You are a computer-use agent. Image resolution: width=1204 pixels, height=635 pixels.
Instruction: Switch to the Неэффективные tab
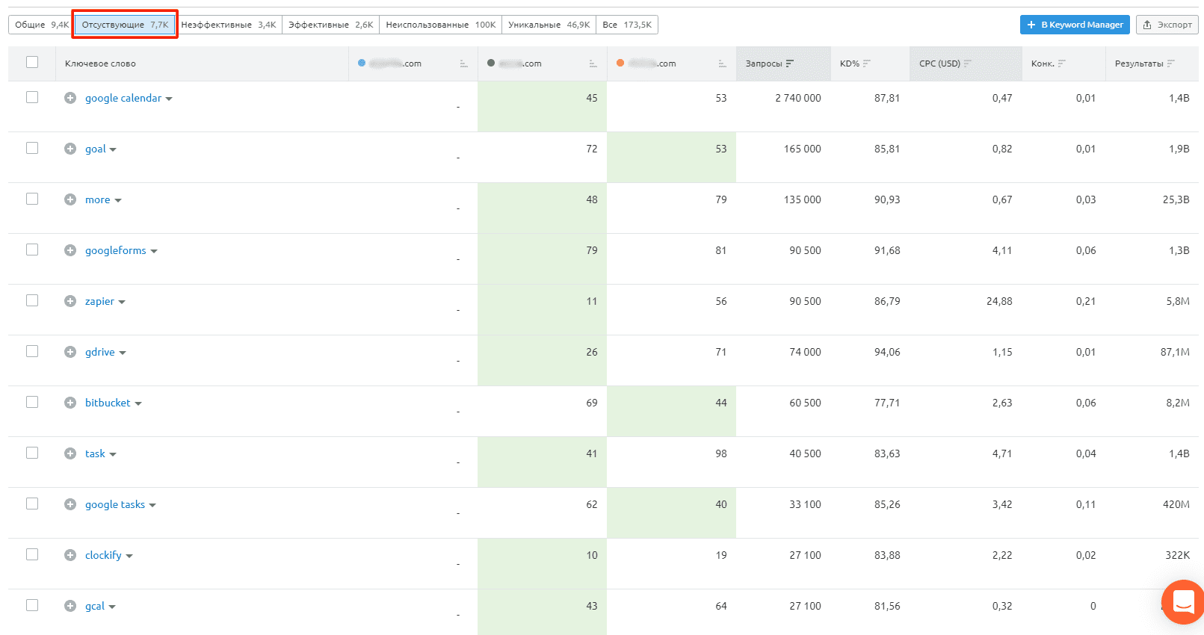coord(228,25)
